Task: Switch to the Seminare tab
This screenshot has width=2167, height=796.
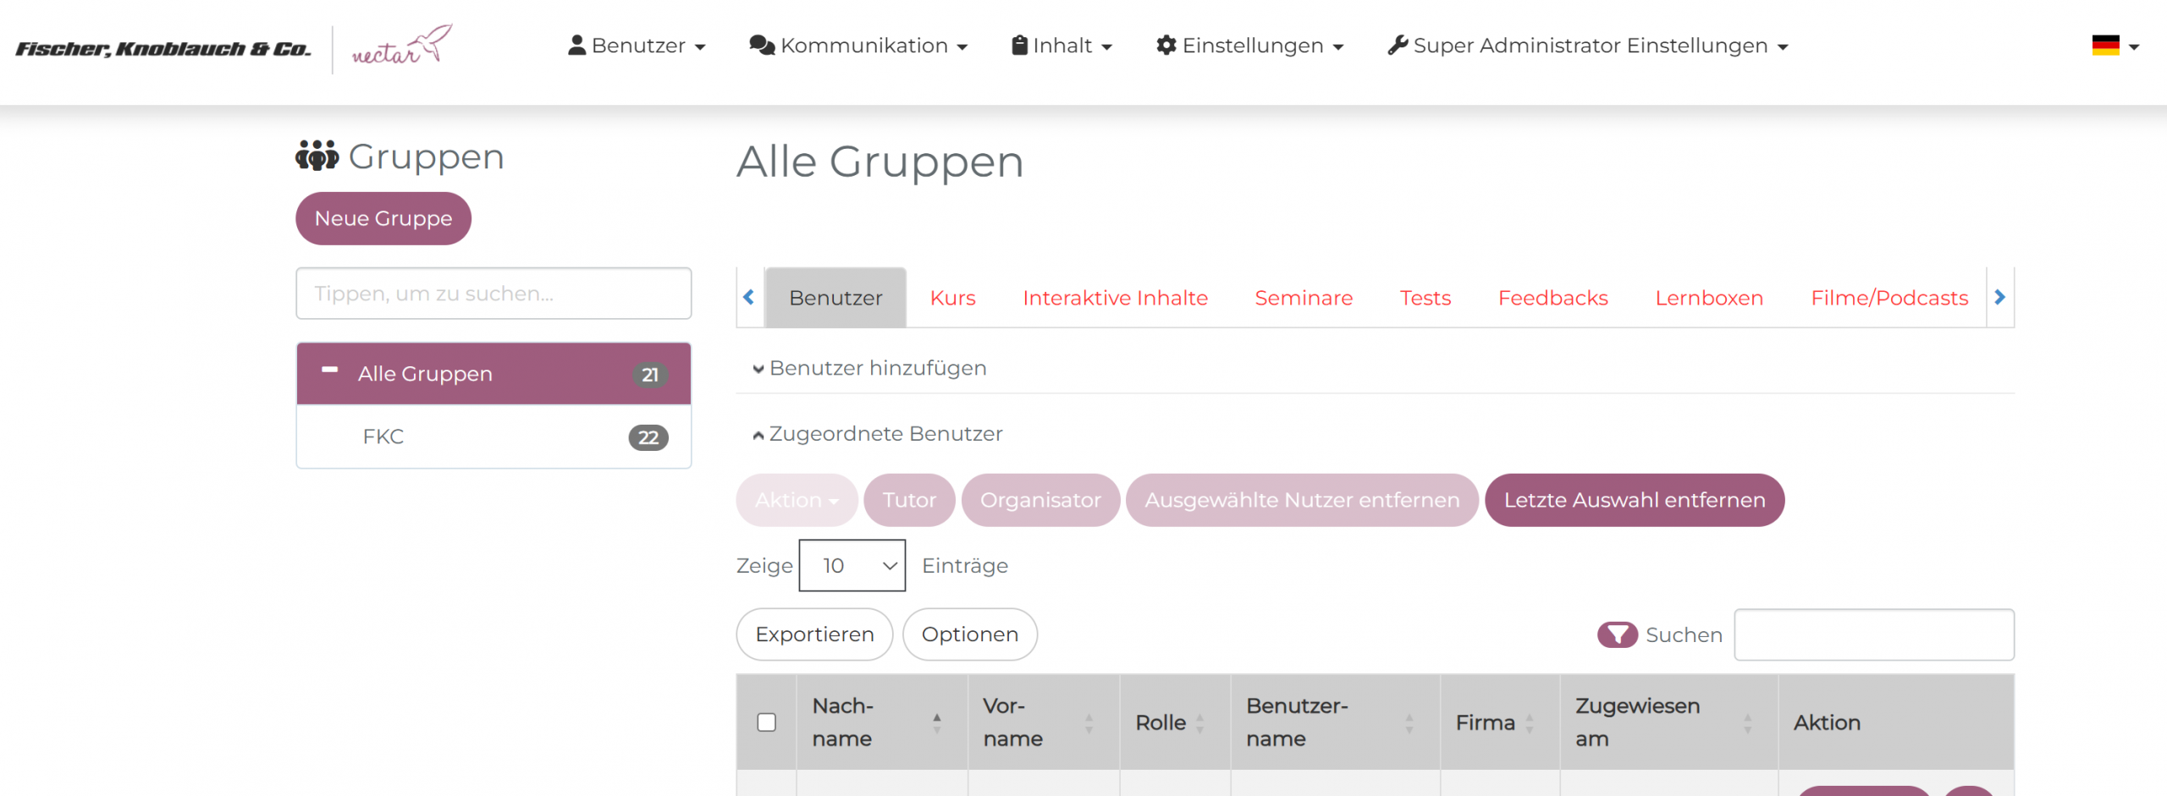Action: click(x=1304, y=298)
